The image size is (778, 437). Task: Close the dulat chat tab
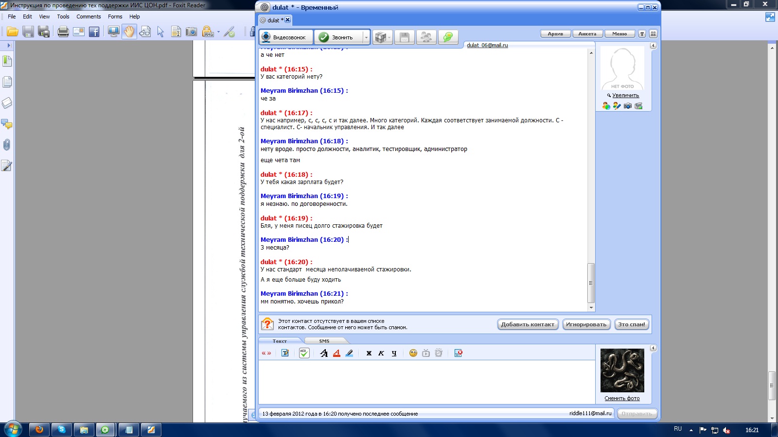tap(288, 20)
